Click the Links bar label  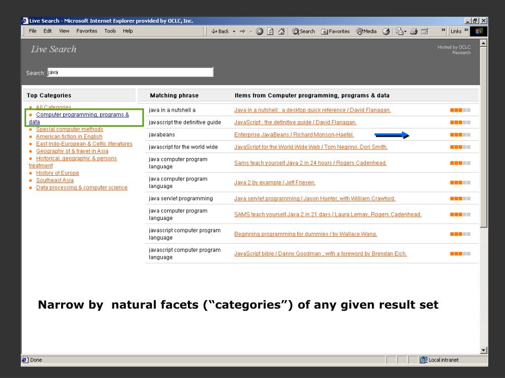(456, 31)
